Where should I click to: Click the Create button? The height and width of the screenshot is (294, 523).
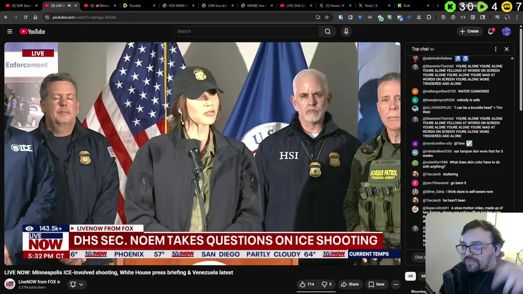pyautogui.click(x=469, y=31)
